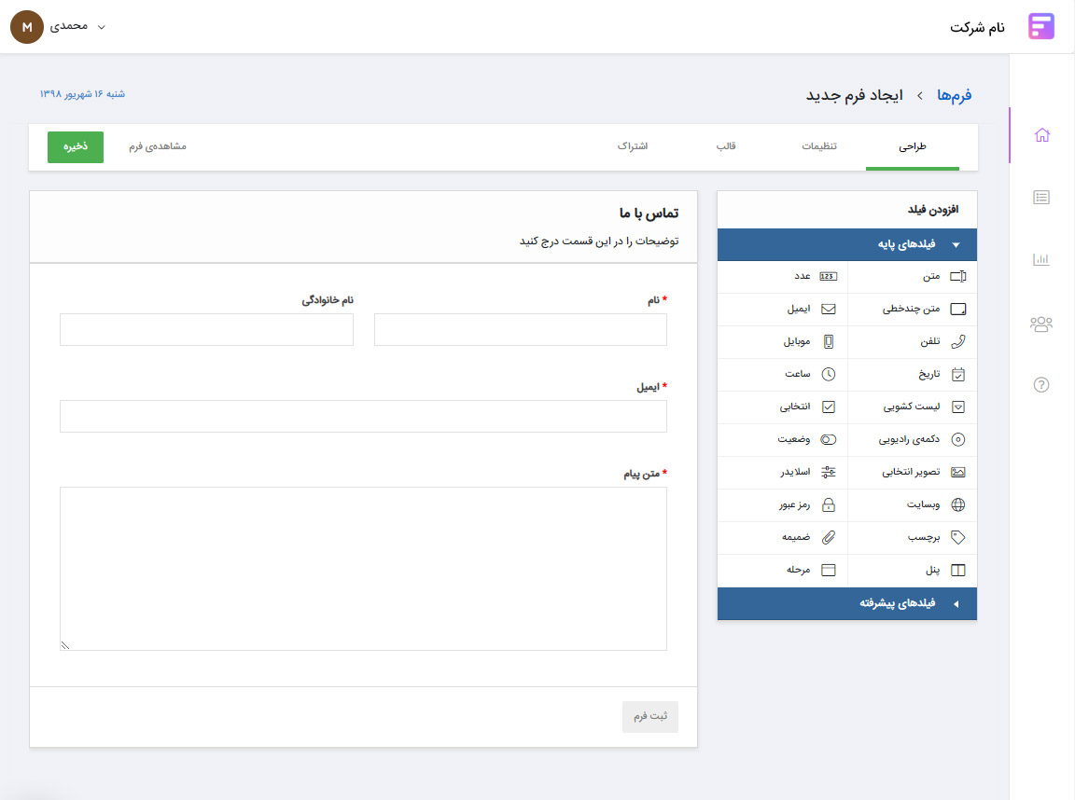Add a متن text field icon

click(x=957, y=276)
